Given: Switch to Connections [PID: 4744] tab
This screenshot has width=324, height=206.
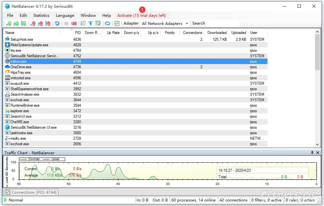Looking at the screenshot, I should [31, 192].
